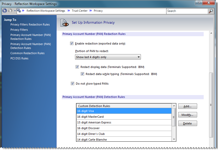Select 16 digit Visa rule
Screen dimensions: 218x150
click(x=124, y=111)
